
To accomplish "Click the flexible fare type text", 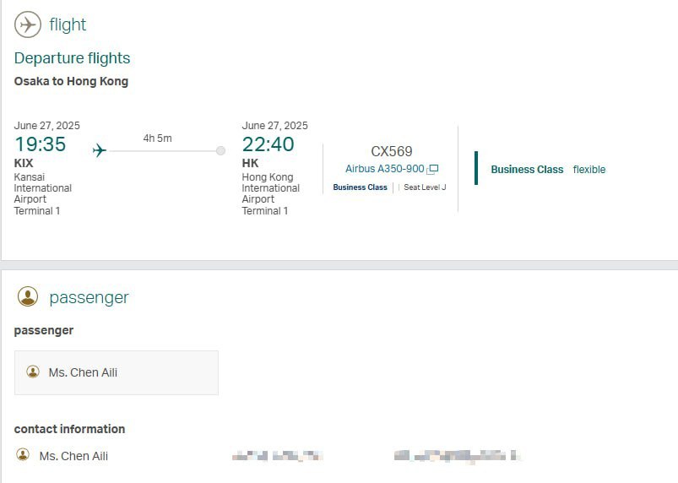I will pyautogui.click(x=589, y=170).
